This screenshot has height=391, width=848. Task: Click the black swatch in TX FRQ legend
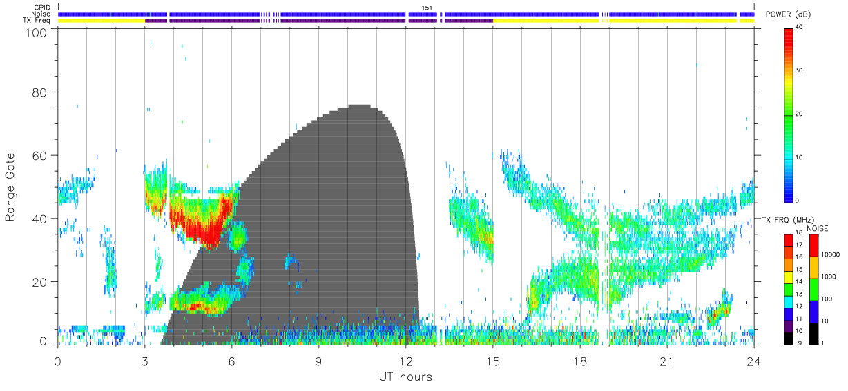[788, 338]
